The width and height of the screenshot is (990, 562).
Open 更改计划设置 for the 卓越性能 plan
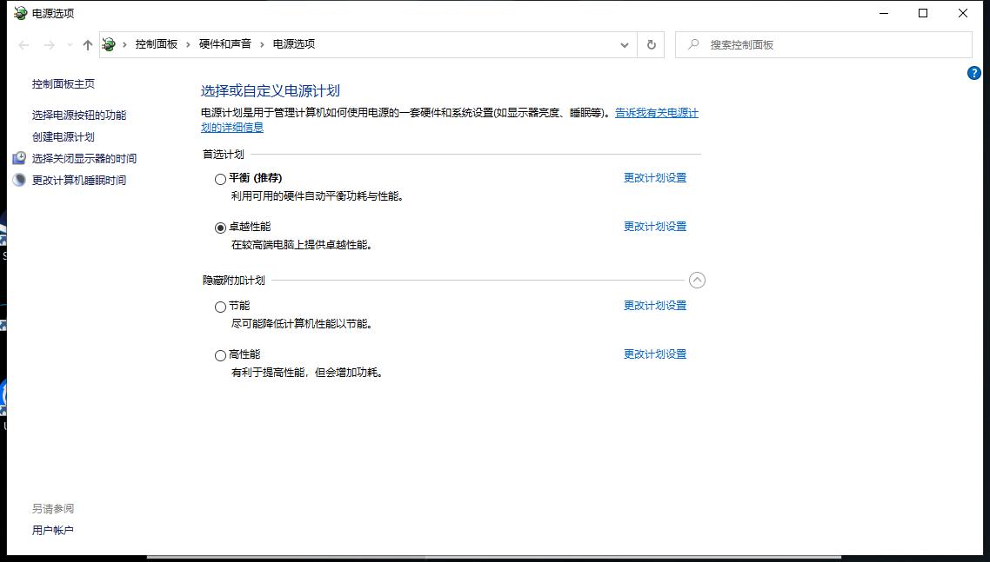tap(654, 226)
